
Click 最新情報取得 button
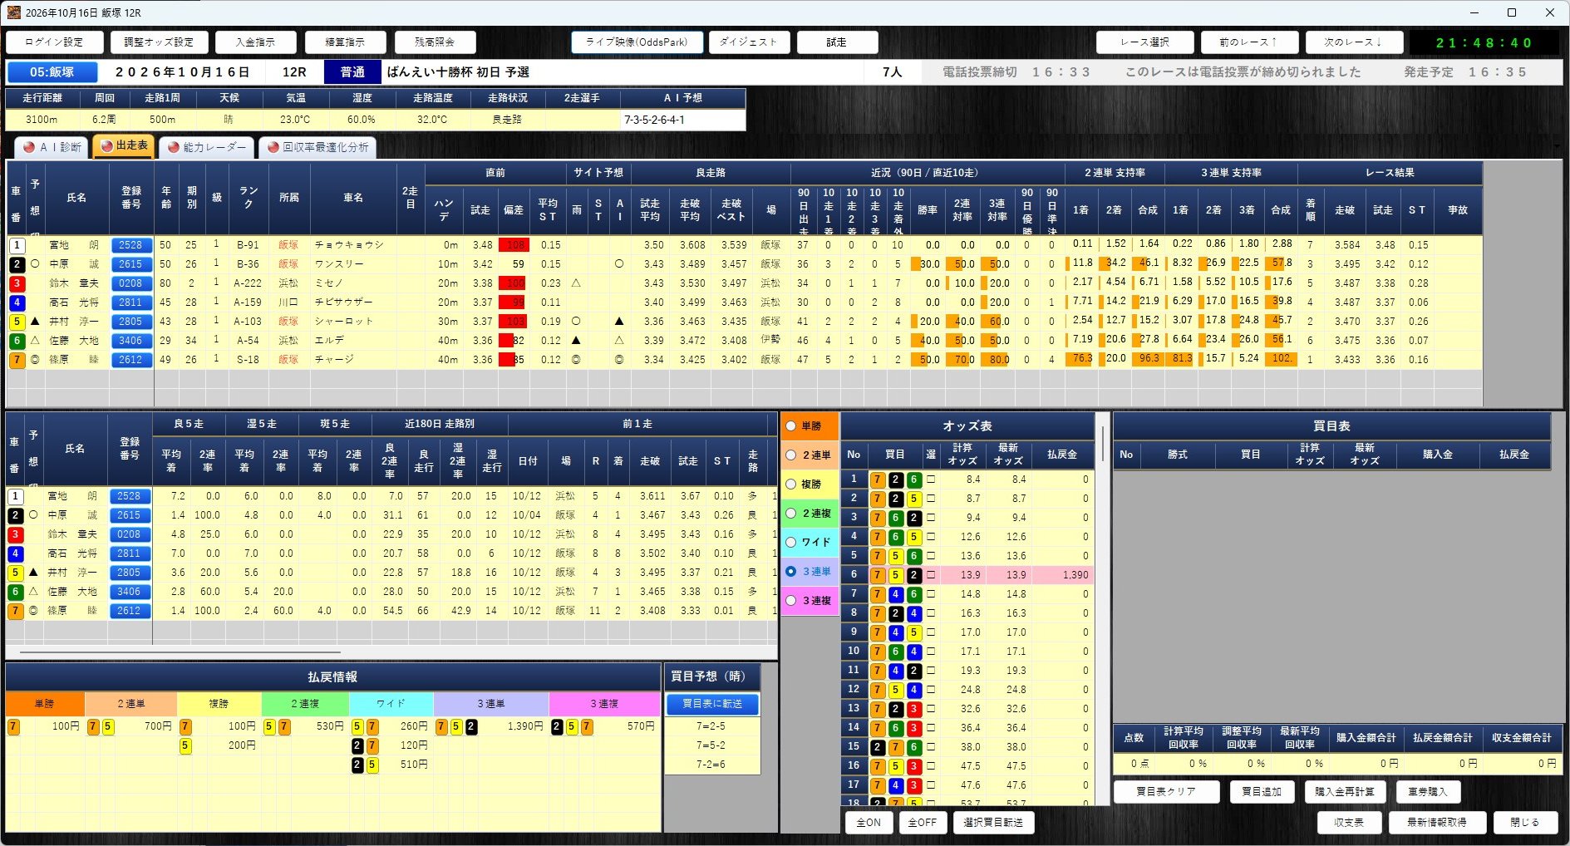[x=1437, y=823]
